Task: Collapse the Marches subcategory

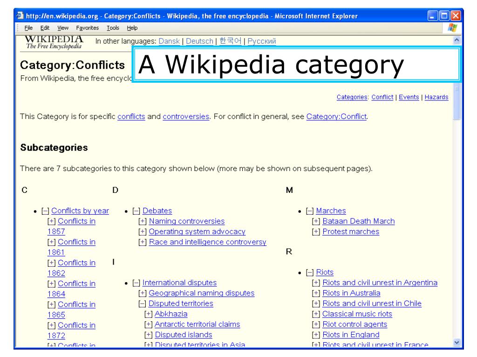Action: [310, 211]
